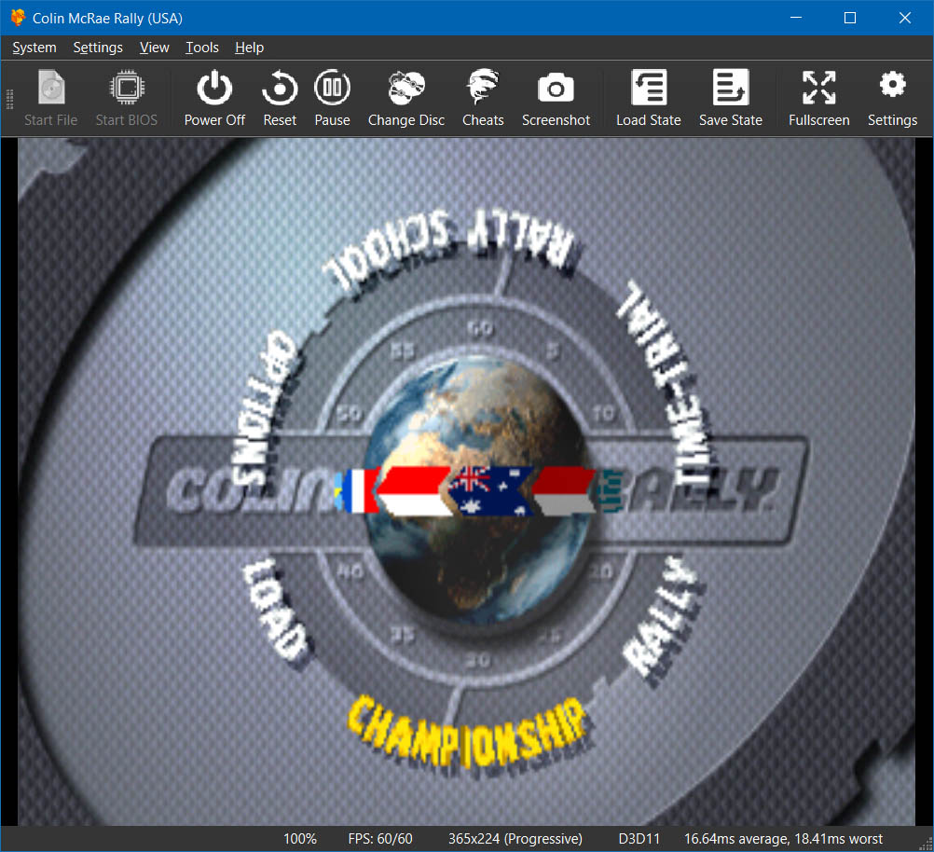934x852 pixels.
Task: Click the DuckStation app icon in title bar
Action: (18, 18)
